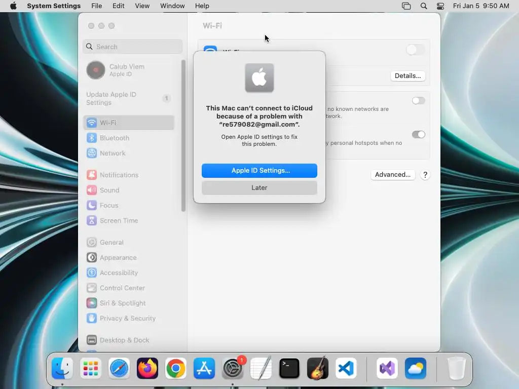Dismiss the iCloud dialog with Later
This screenshot has width=519, height=389.
259,187
